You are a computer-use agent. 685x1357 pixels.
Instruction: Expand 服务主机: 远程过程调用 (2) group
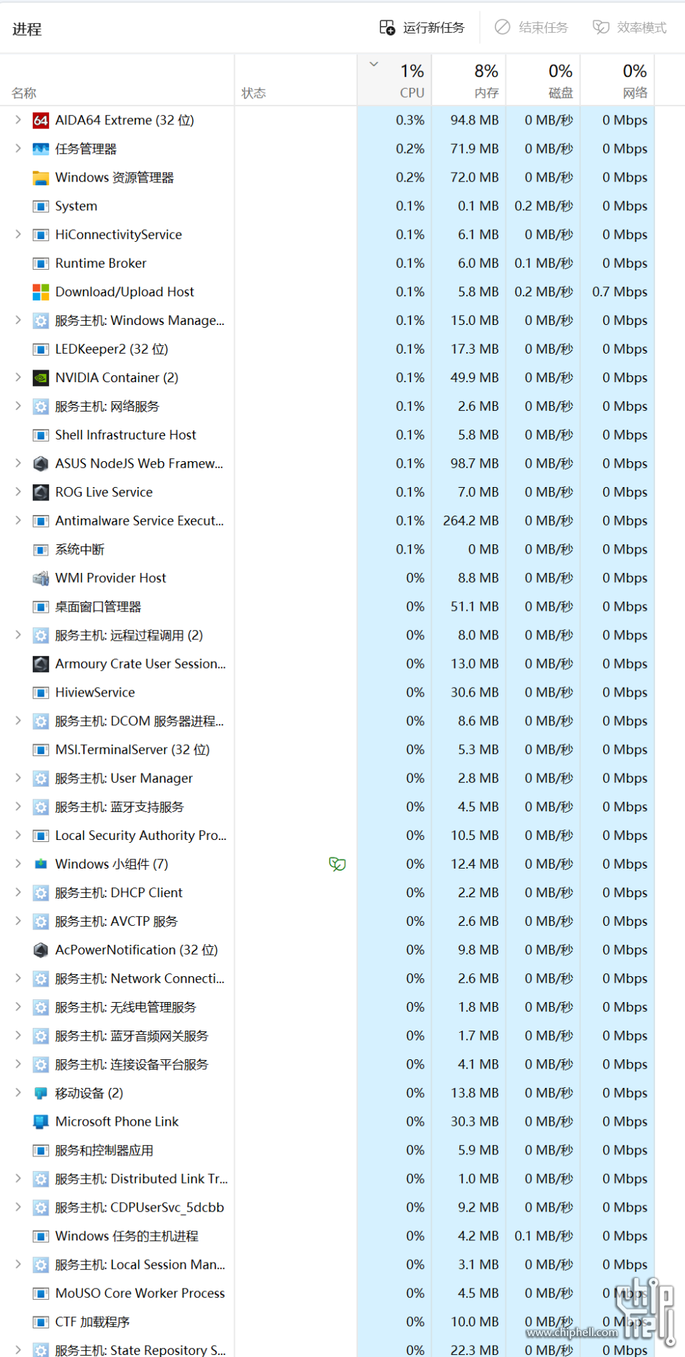coord(18,635)
